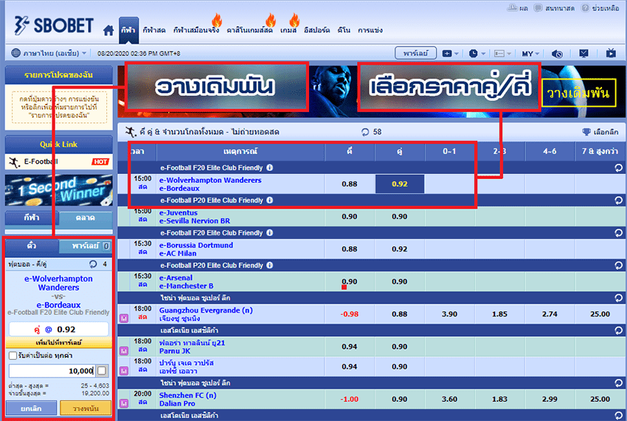Click the highlighted 0.92 even odds cell
The width and height of the screenshot is (627, 421).
[x=400, y=184]
